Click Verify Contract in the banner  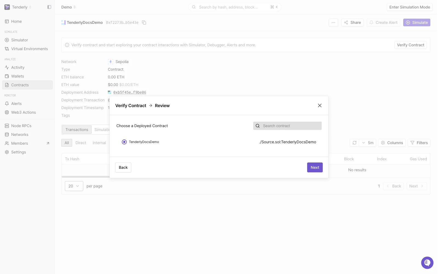point(410,45)
